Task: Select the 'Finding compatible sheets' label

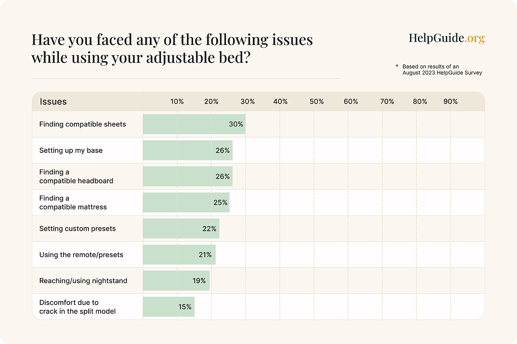Action: [x=82, y=124]
